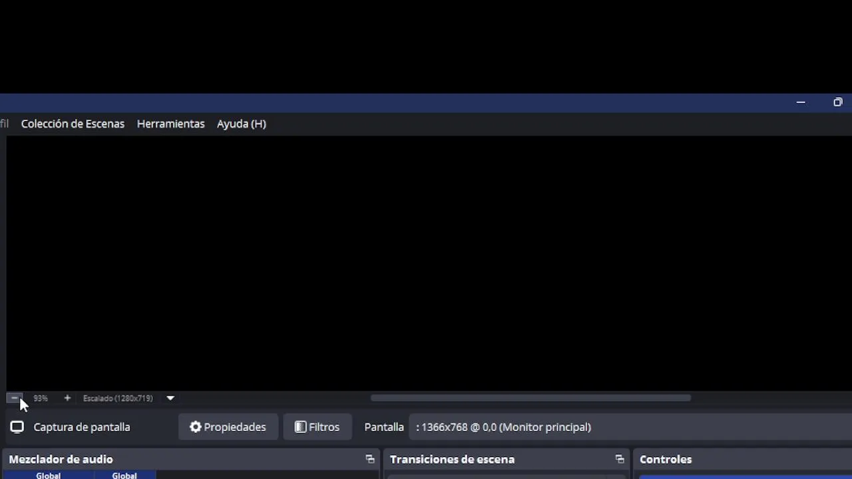Open Filtros for the source
The image size is (852, 479).
pyautogui.click(x=318, y=427)
